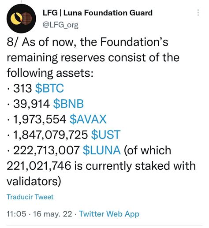Click the @LFG_org handle
The image size is (209, 228).
tap(60, 25)
